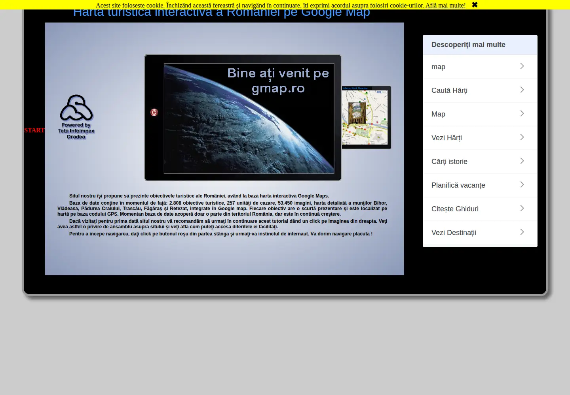
Task: Open the 'Citește Ghiduri' link
Action: tap(480, 209)
